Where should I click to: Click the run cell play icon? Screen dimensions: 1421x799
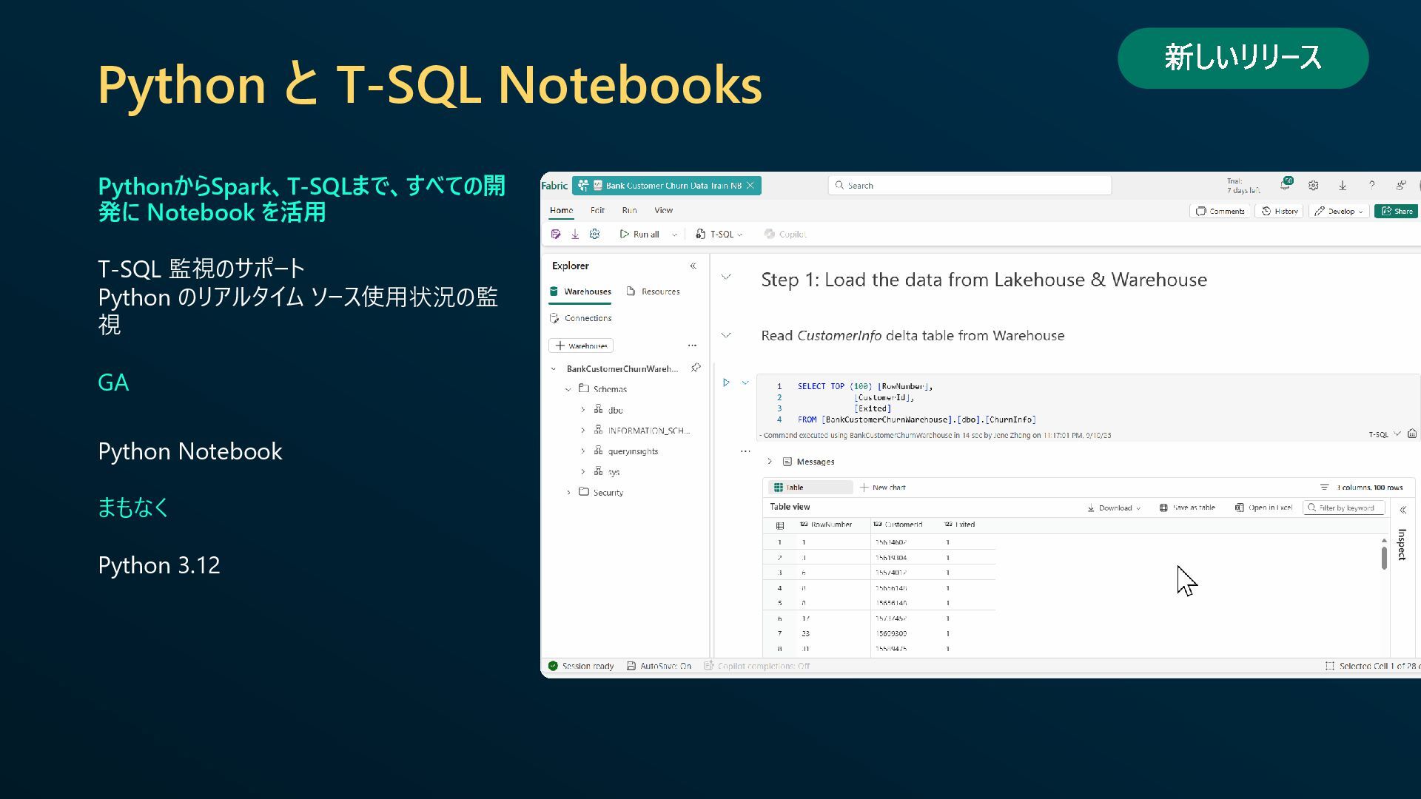[726, 382]
